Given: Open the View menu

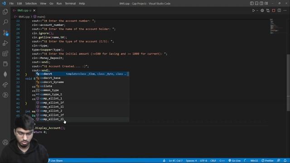Looking at the screenshot, I should [x=43, y=3].
